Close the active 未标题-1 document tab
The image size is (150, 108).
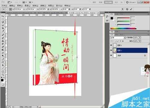coord(98,13)
